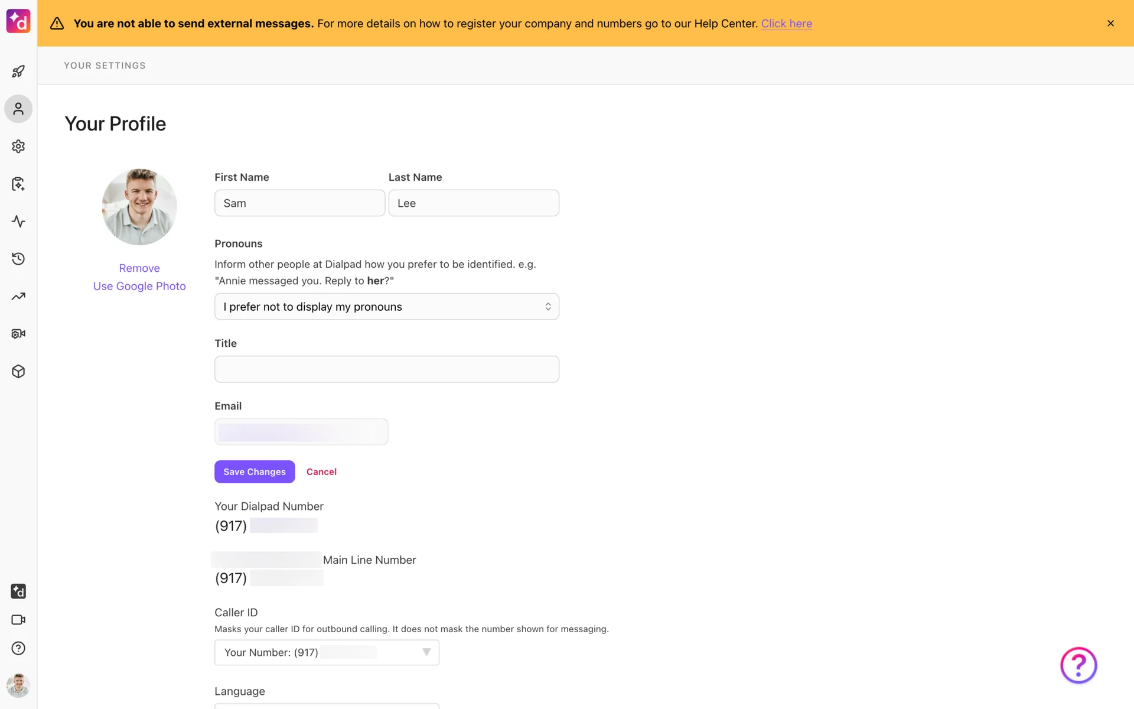Click the clipboard sparkle icon in the sidebar
Screen dimensions: 1134x709
point(18,184)
